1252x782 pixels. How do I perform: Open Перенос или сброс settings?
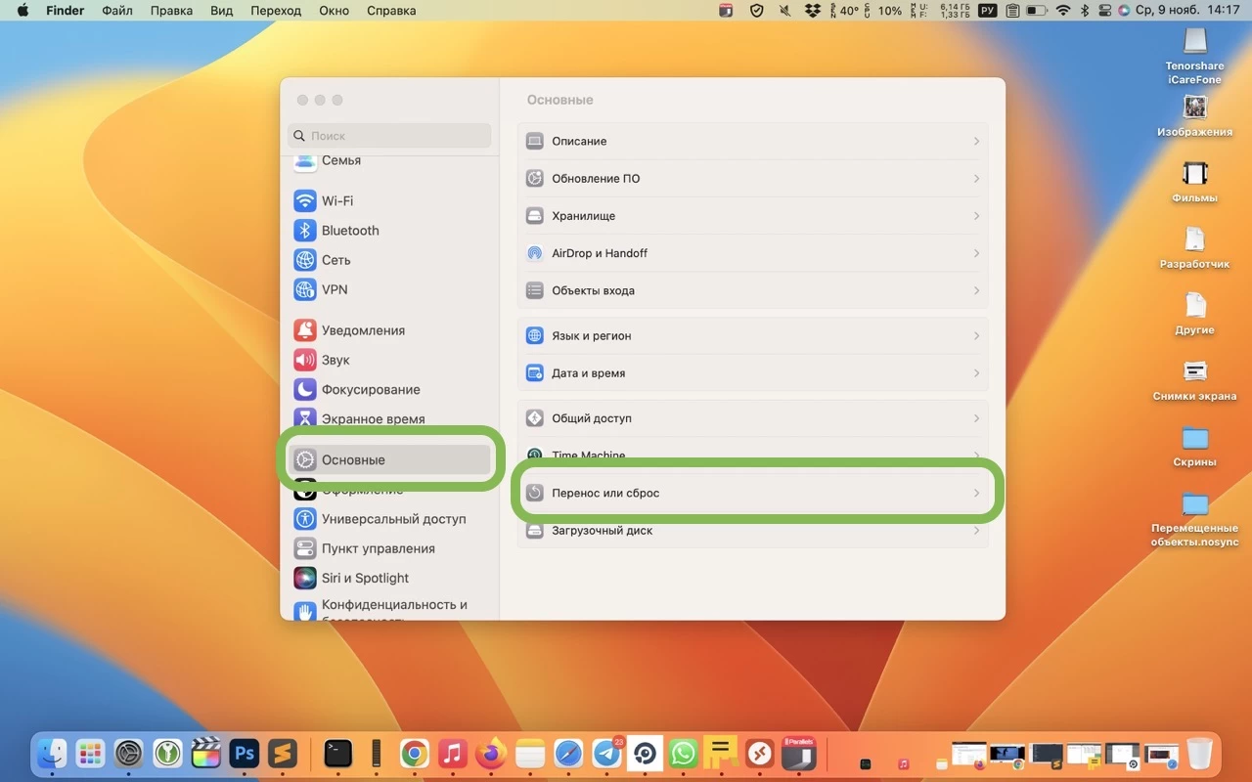tap(753, 493)
